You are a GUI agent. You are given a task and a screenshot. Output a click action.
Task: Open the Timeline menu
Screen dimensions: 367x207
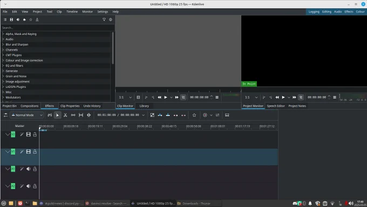point(72,11)
